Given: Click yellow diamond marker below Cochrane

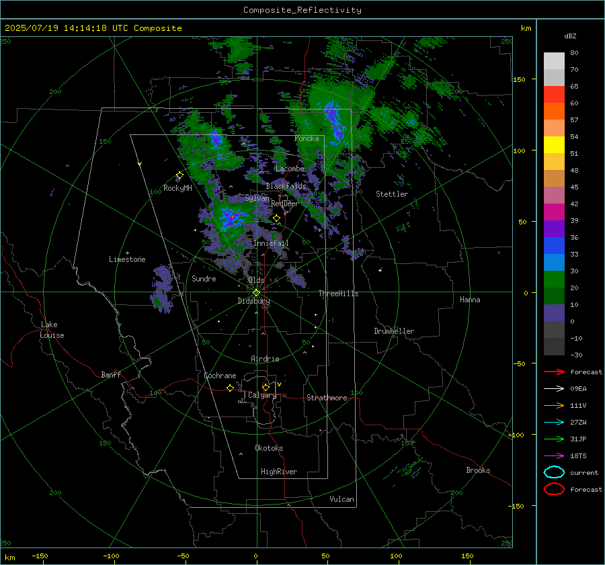Looking at the screenshot, I should tap(230, 388).
